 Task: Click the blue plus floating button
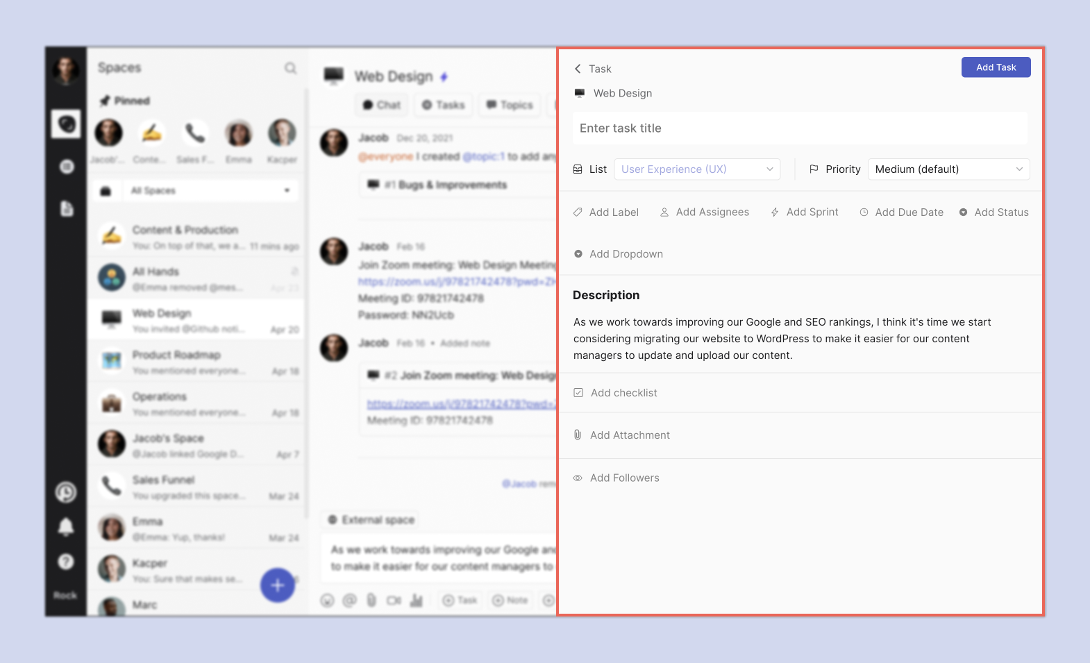coord(278,585)
